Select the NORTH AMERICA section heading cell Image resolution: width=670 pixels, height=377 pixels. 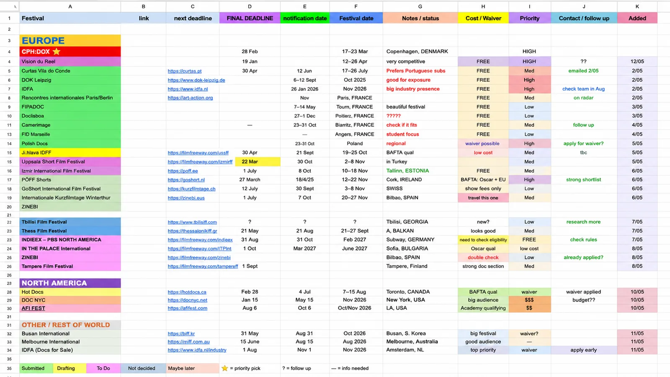coord(70,283)
